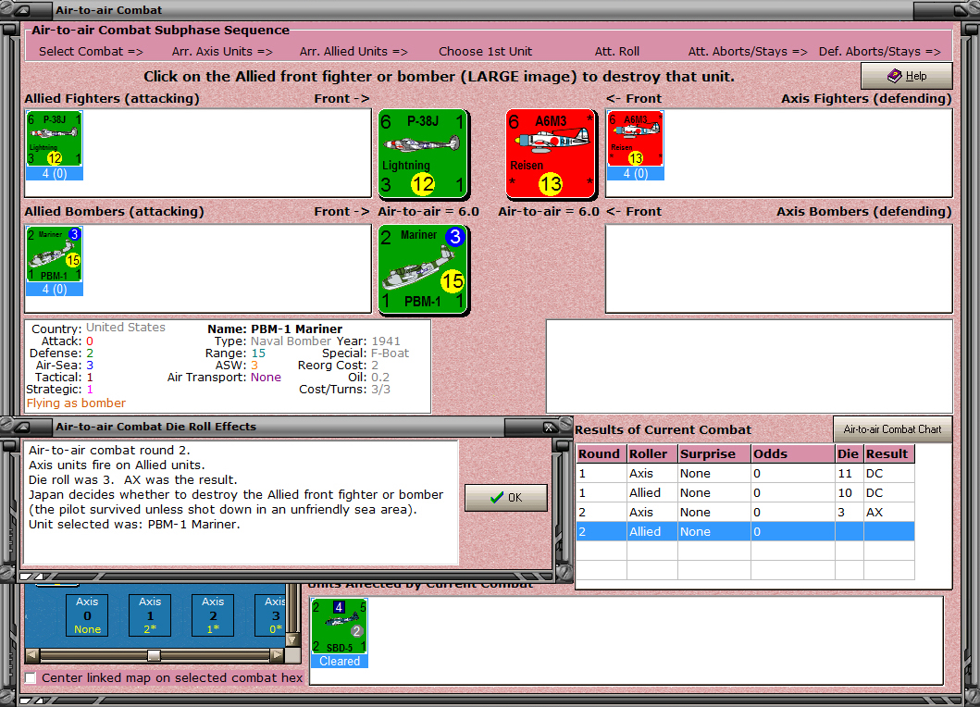The image size is (980, 707).
Task: Destroy the large PBM-1 Mariner front bomber
Action: coord(424,269)
